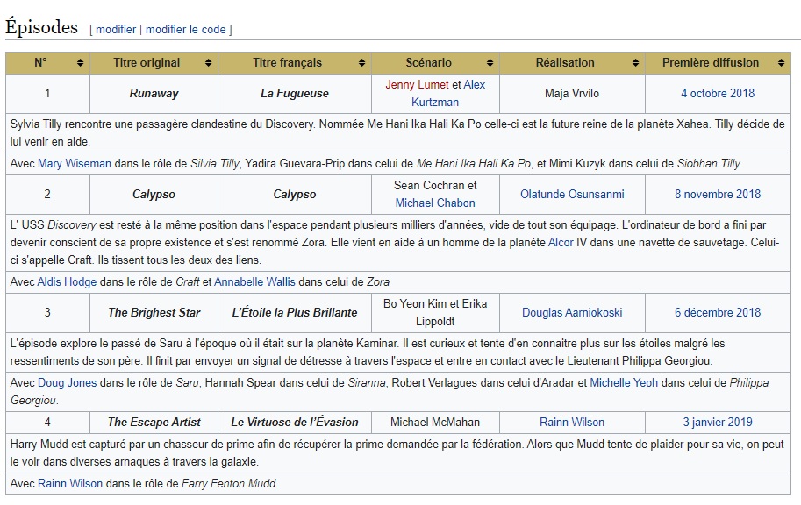Screen dimensions: 801x505
Task: Follow the Doug Jones link
Action: pyautogui.click(x=67, y=383)
